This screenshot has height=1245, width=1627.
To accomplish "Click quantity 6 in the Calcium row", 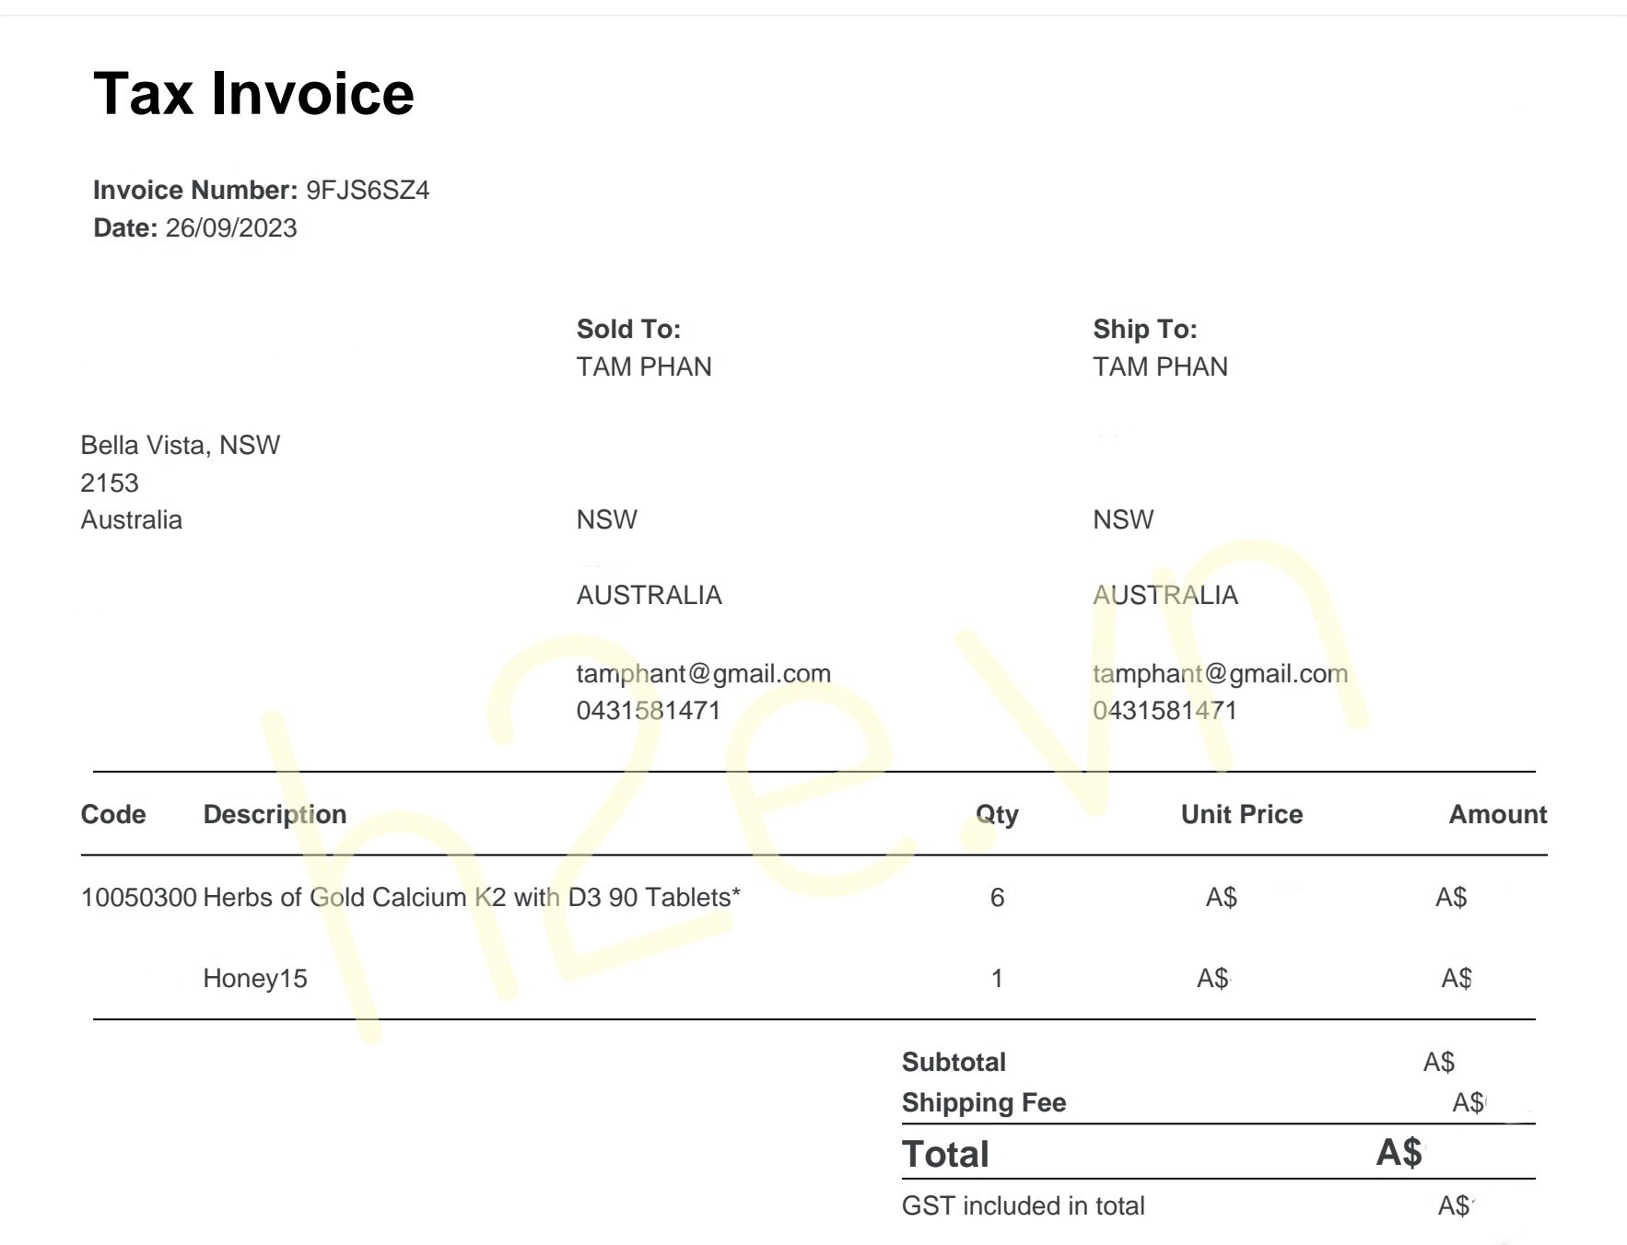I will [997, 898].
